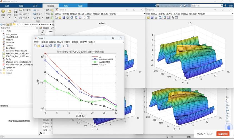Viewport: 234px width, 139px height.
Task: Click the Save icon in Figure 1 toolbar
Action: (x=43, y=46)
